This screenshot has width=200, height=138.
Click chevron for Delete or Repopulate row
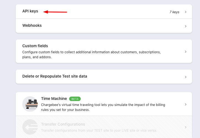[186, 77]
